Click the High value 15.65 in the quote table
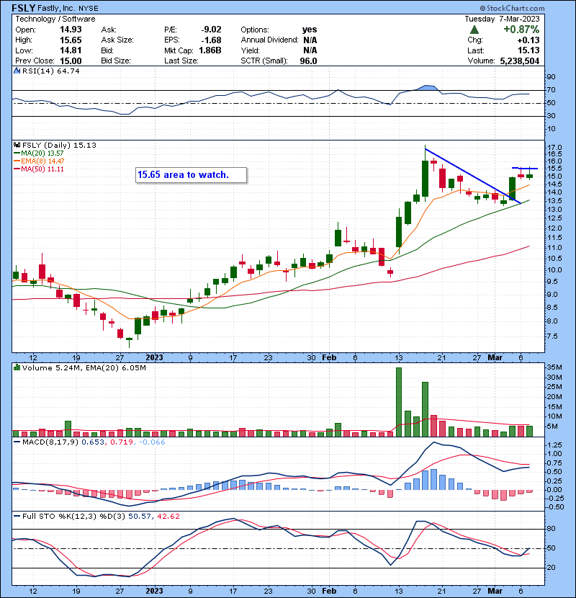This screenshot has width=576, height=598. 71,40
